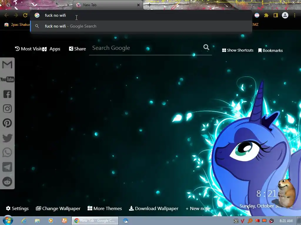Open More Themes

(x=105, y=208)
